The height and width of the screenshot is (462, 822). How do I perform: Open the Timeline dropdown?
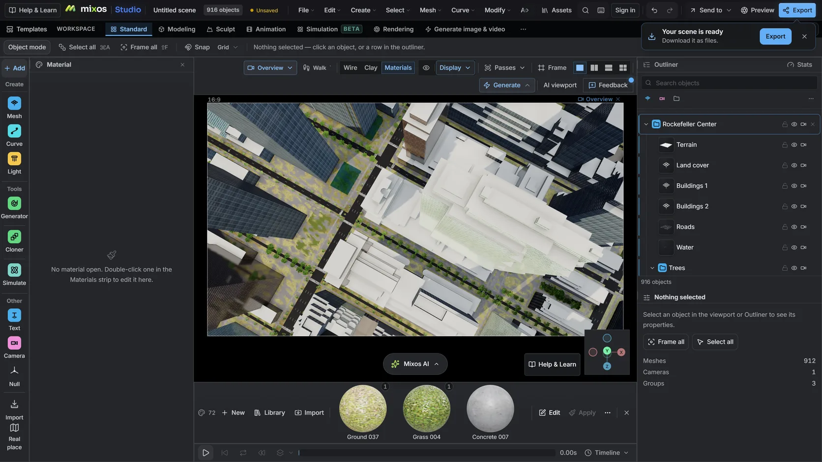pos(607,453)
